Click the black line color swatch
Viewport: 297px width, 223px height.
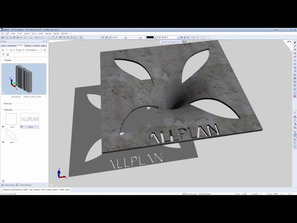150,37
